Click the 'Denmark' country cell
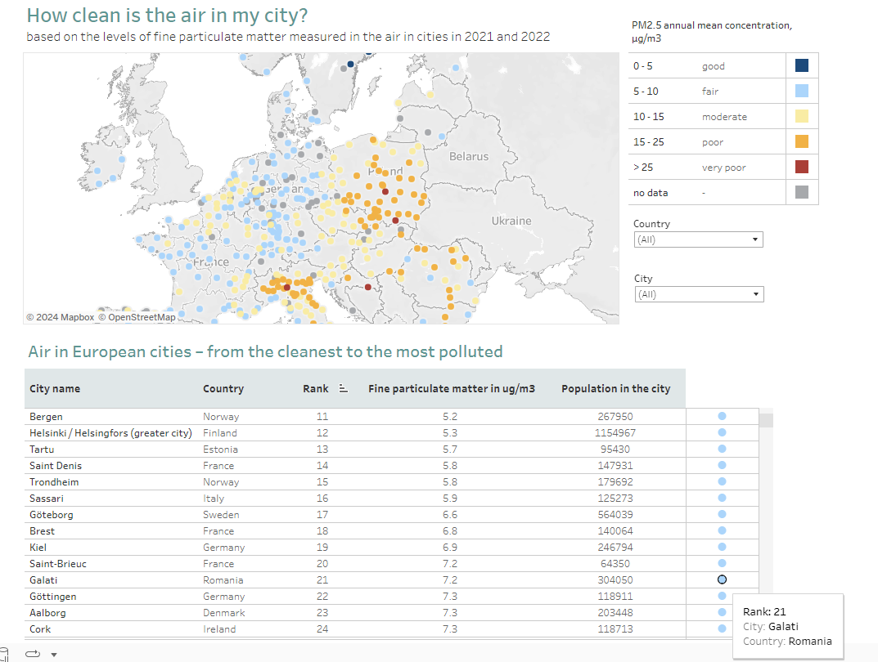The height and width of the screenshot is (662, 878). (224, 613)
